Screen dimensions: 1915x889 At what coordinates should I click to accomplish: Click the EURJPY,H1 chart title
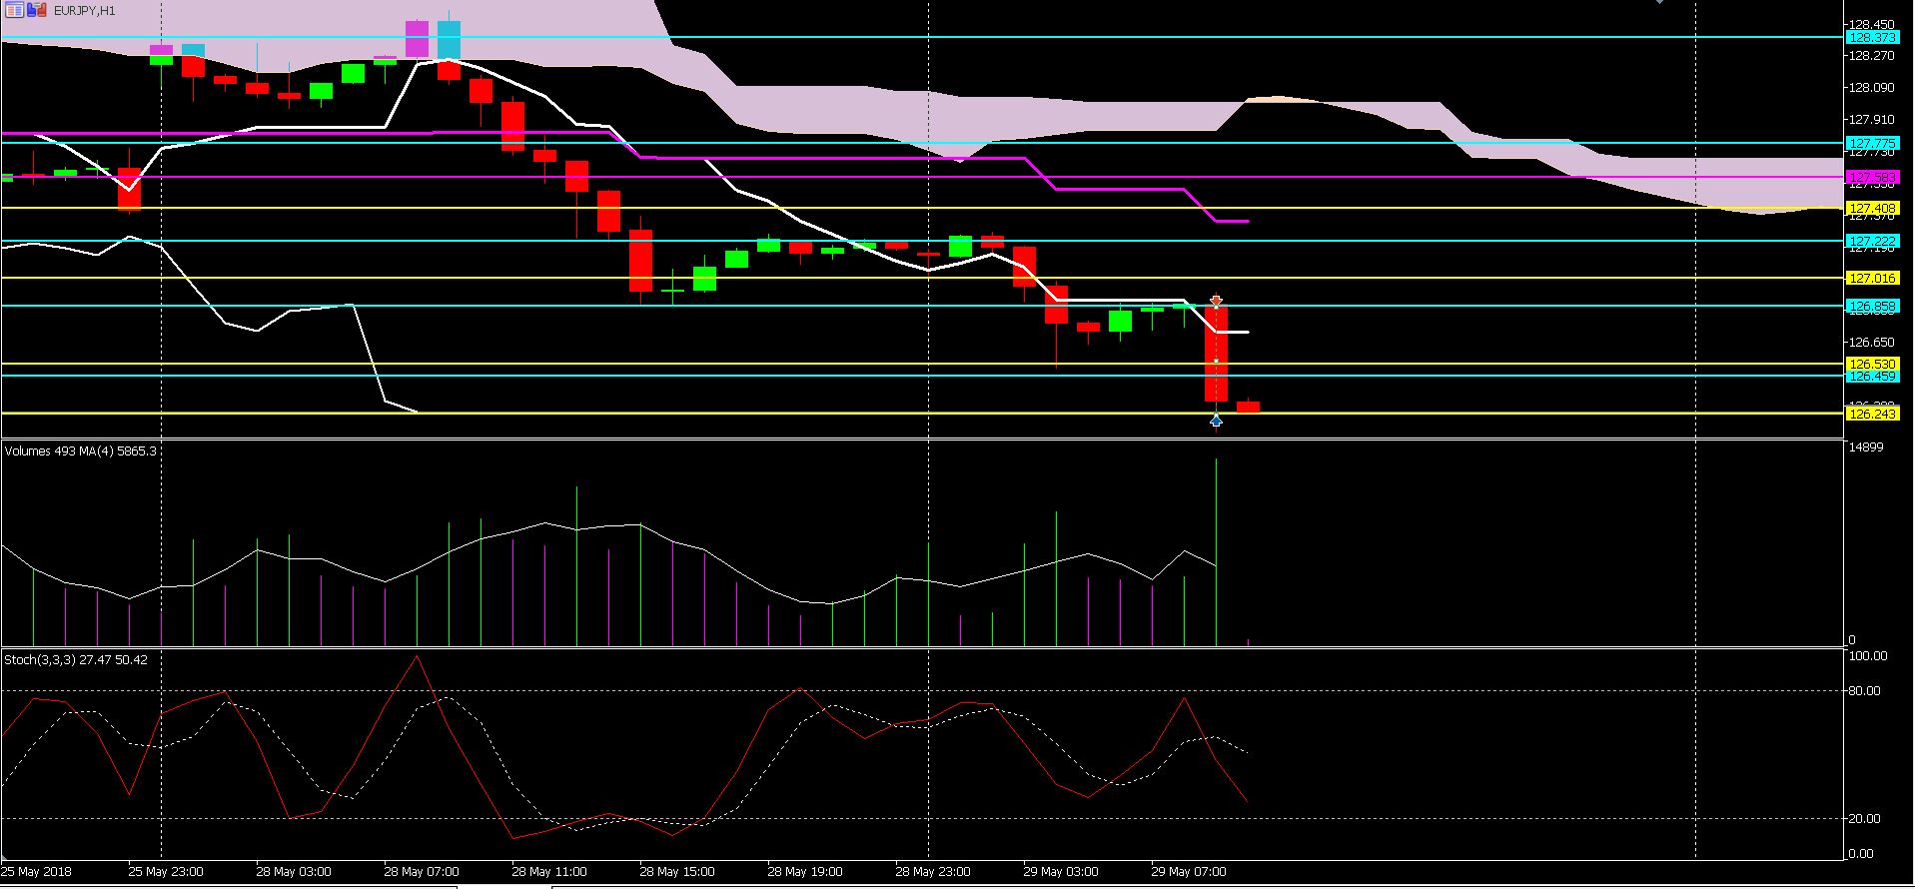[x=85, y=10]
